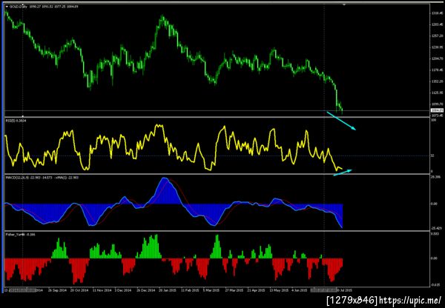Select the Fisher indicator label

tap(21, 235)
